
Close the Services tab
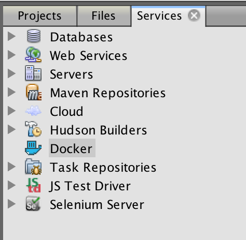click(194, 16)
